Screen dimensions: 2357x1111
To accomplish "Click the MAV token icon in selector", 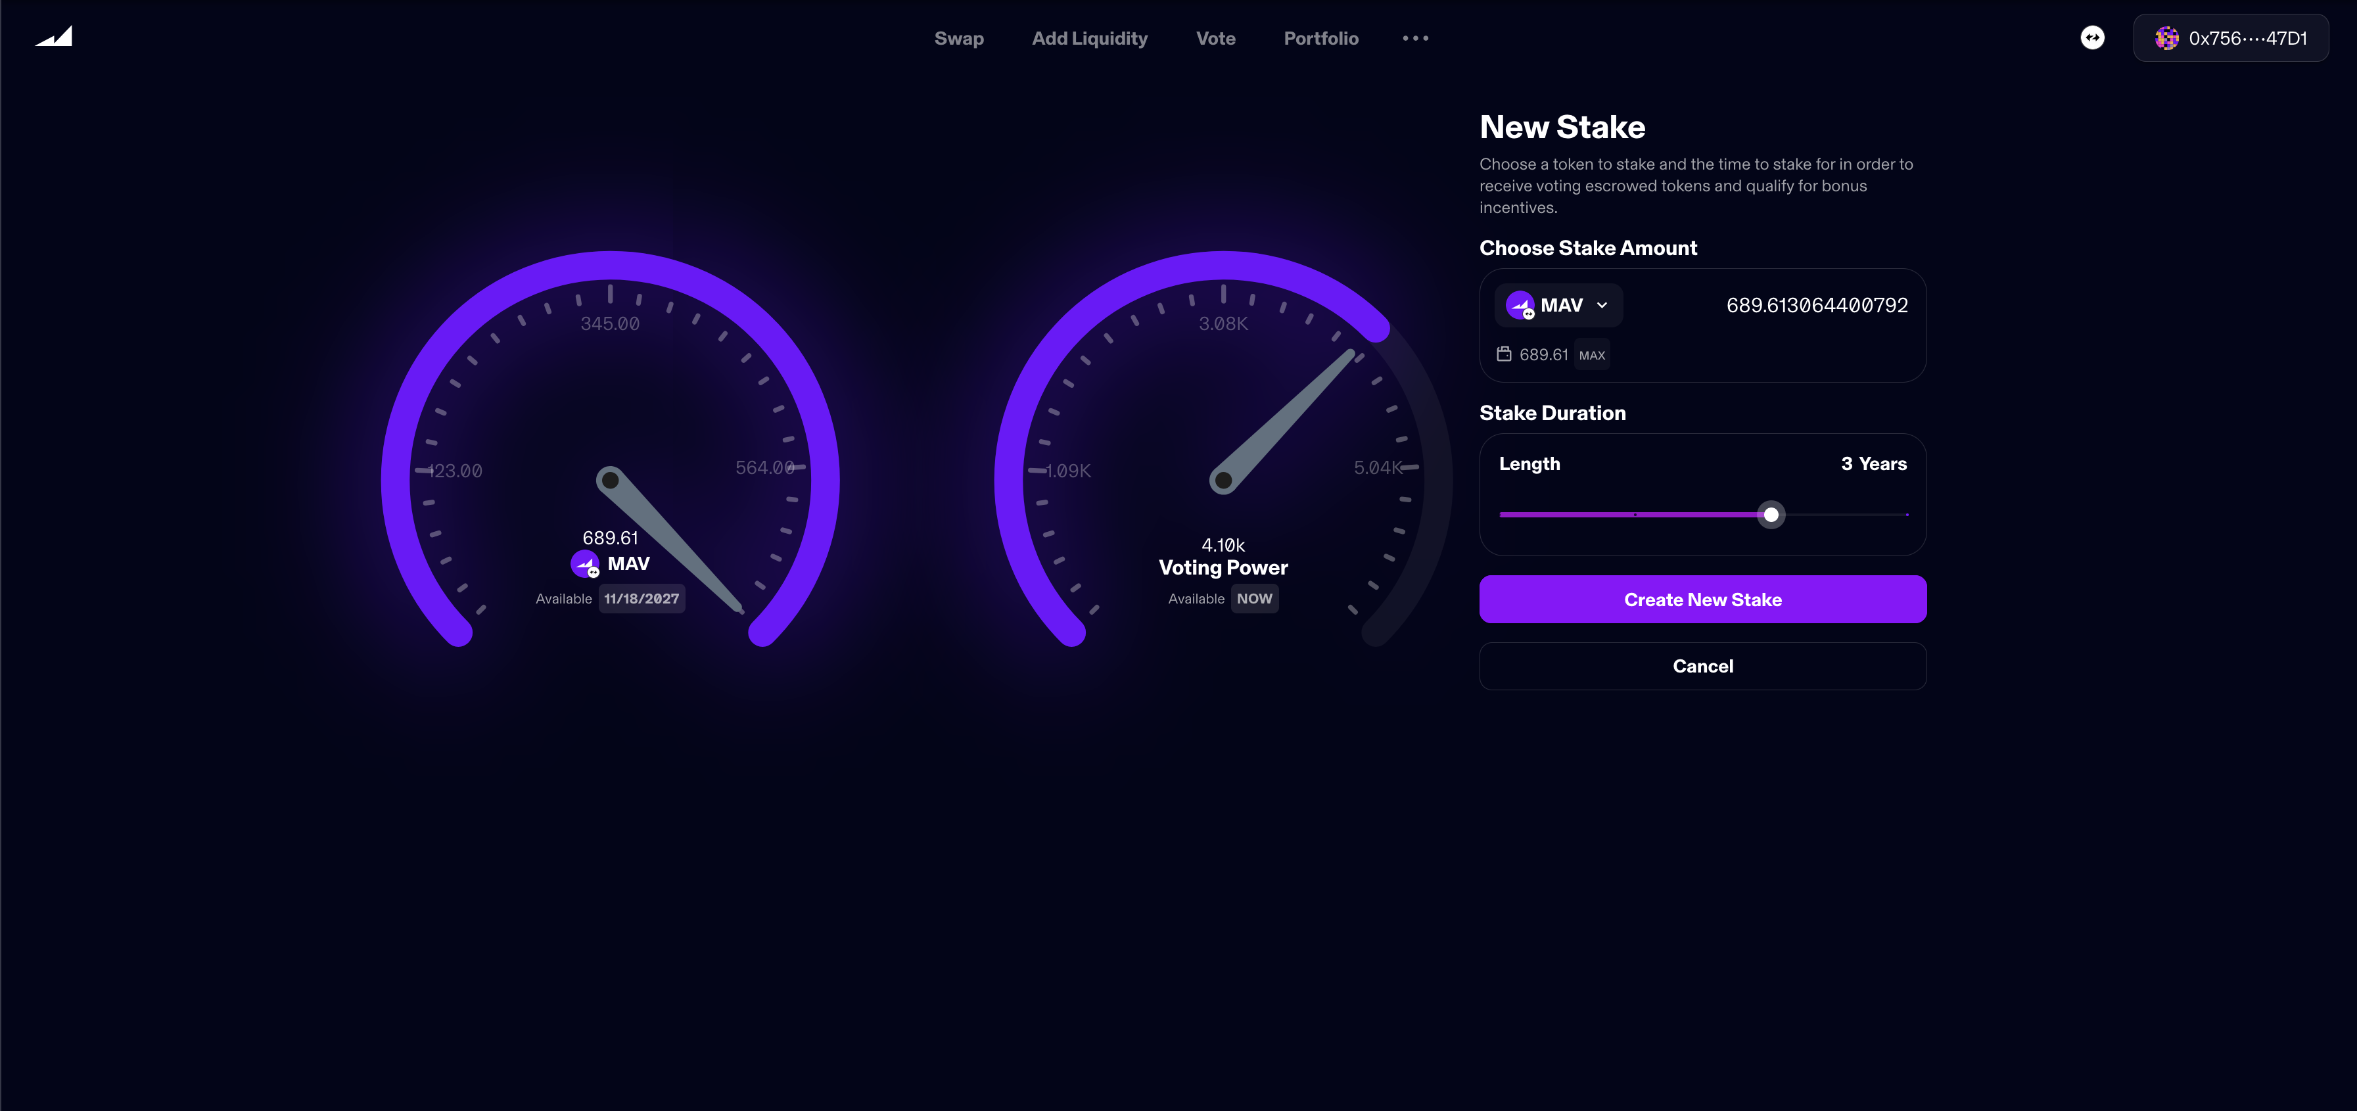I will [1520, 306].
